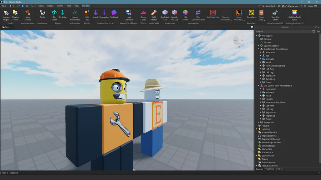
Task: Expand the hat item under Builderman
Action: pyautogui.click(x=261, y=56)
